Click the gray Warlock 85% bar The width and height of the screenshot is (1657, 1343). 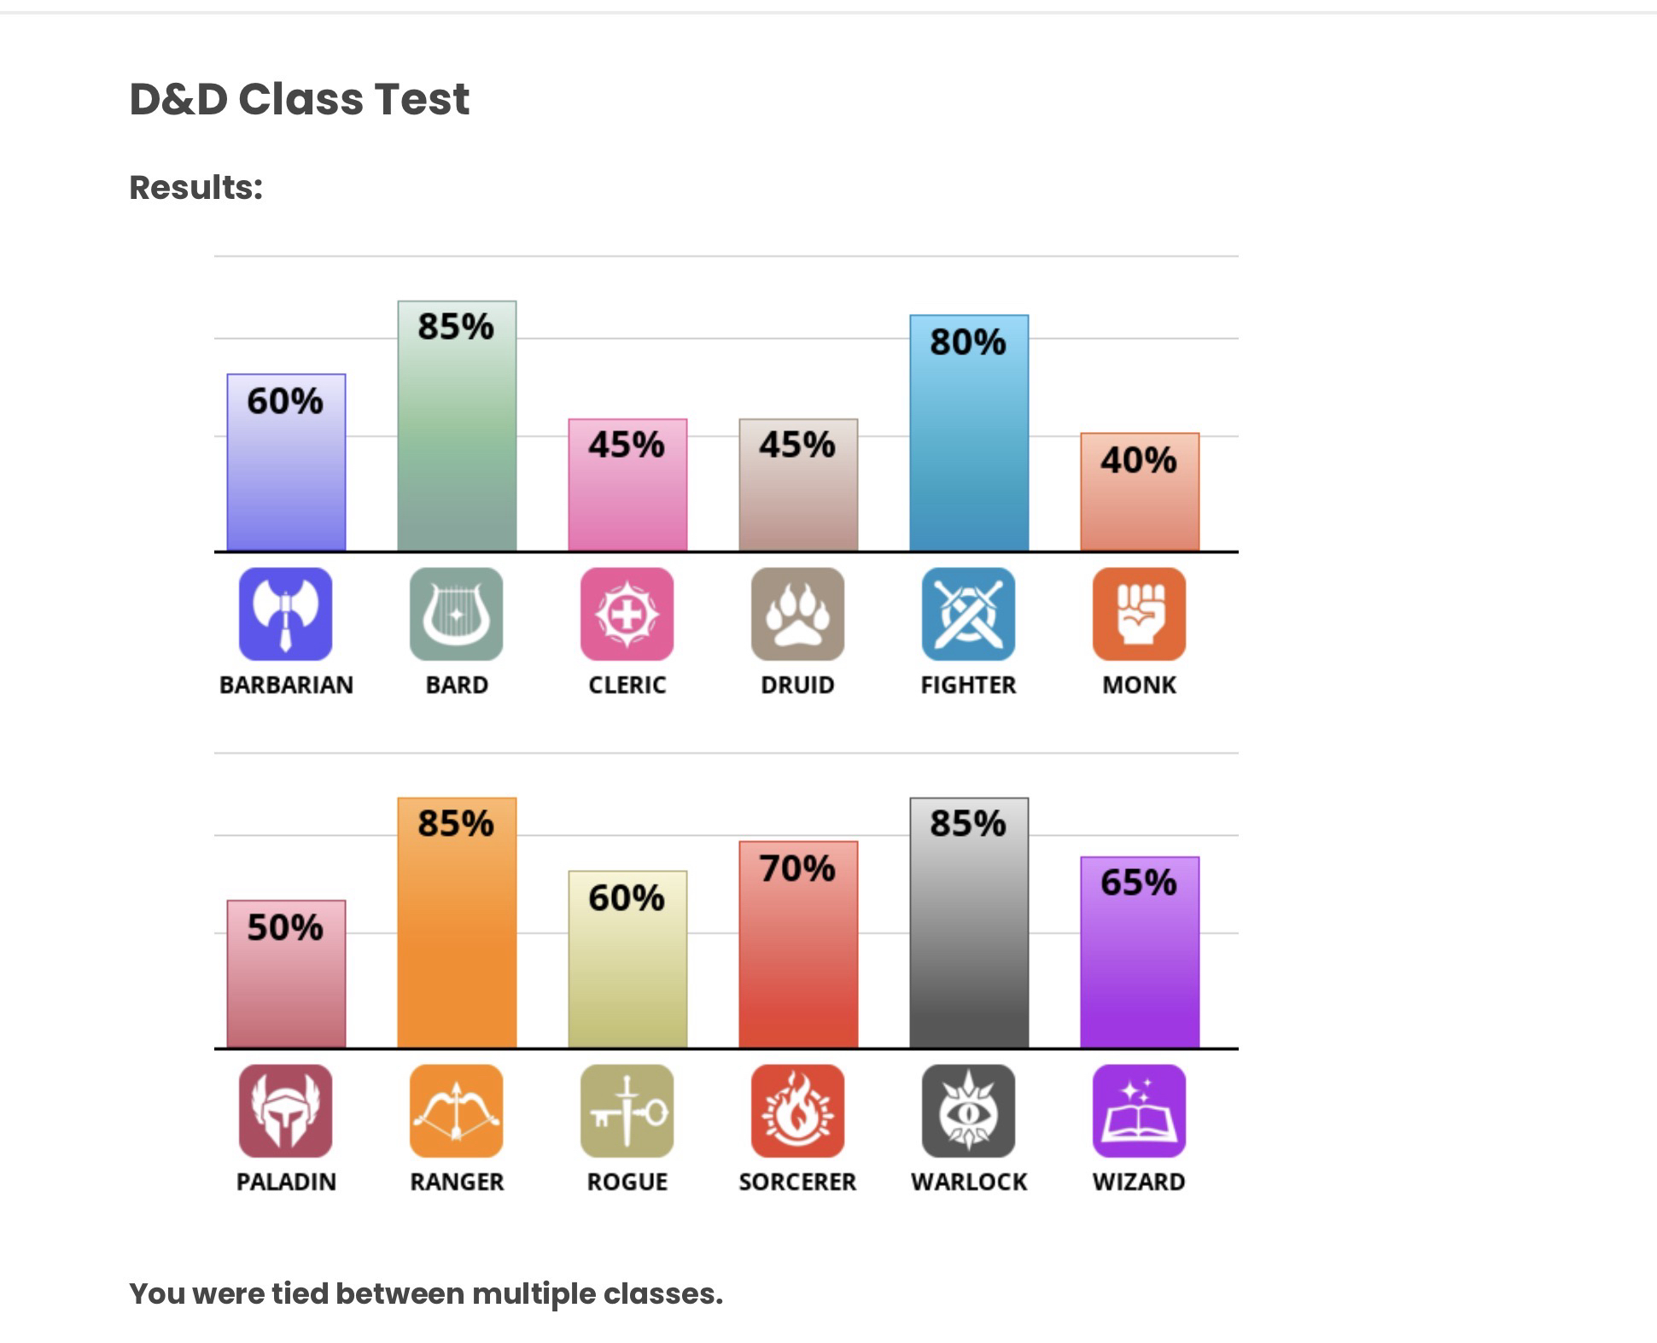coord(969,939)
